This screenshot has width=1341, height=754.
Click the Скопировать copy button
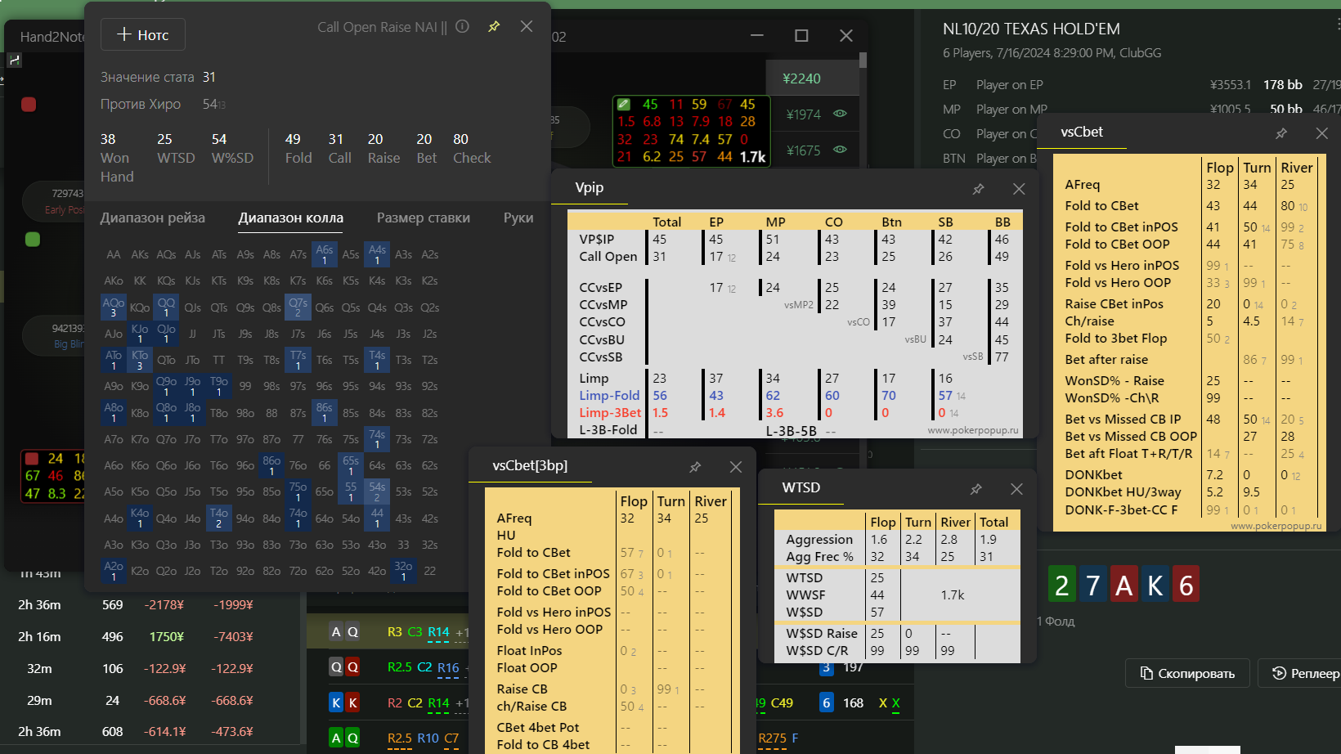coord(1187,674)
